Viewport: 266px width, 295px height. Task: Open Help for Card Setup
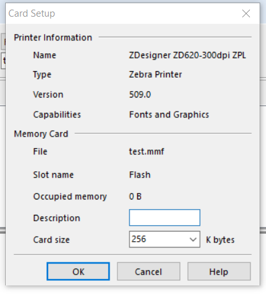coord(219,271)
